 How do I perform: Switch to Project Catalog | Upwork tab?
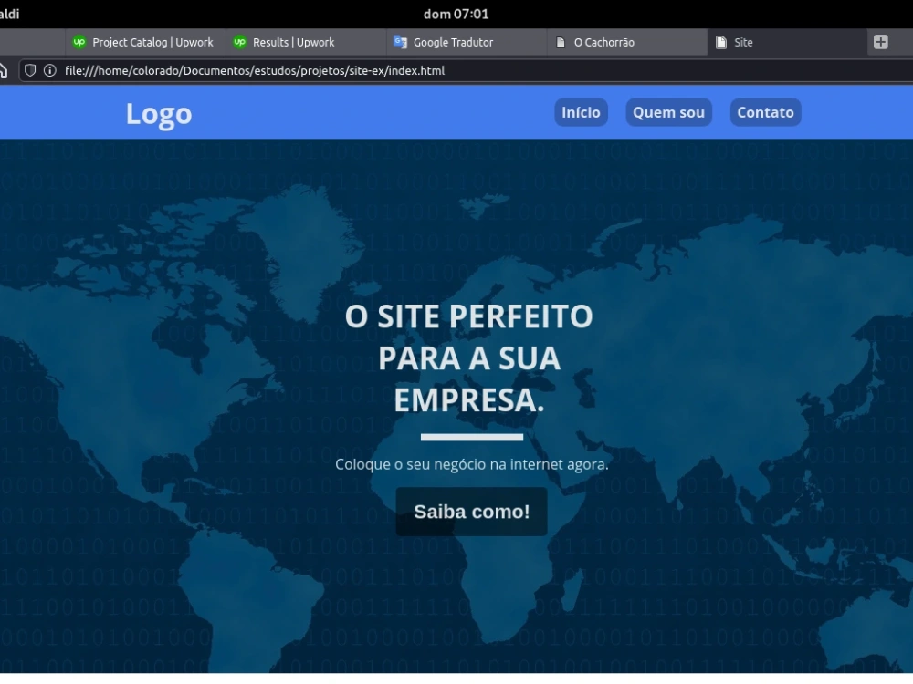point(145,42)
